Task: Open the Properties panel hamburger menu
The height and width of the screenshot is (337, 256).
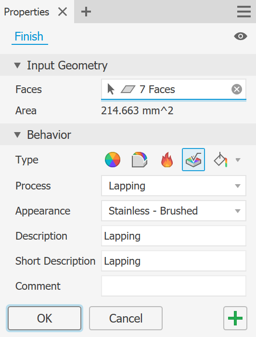Action: (244, 12)
